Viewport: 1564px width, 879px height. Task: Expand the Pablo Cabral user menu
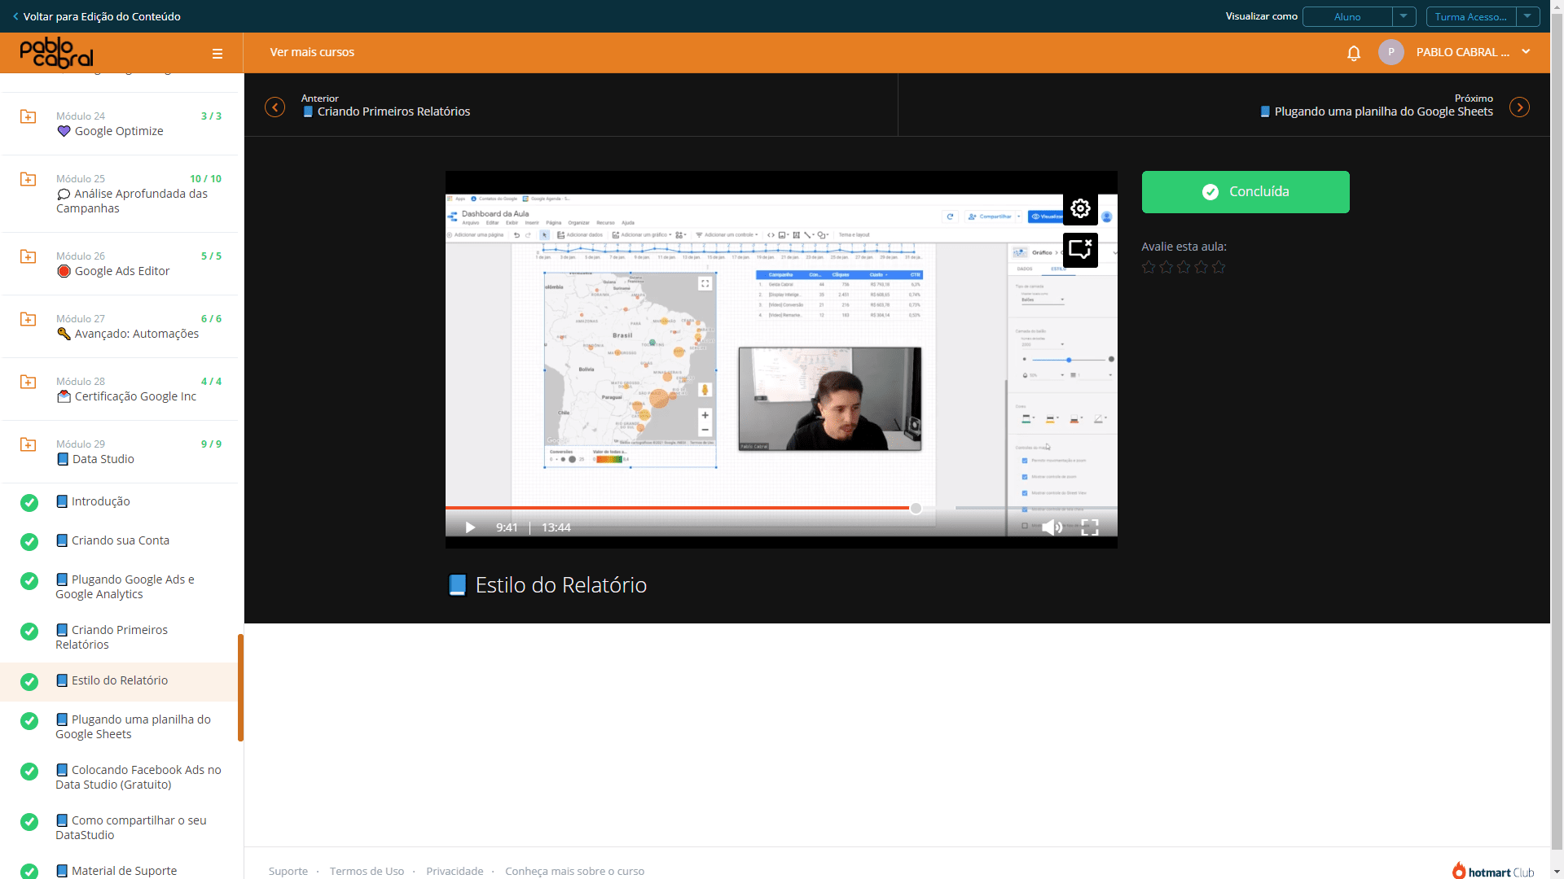[1526, 52]
